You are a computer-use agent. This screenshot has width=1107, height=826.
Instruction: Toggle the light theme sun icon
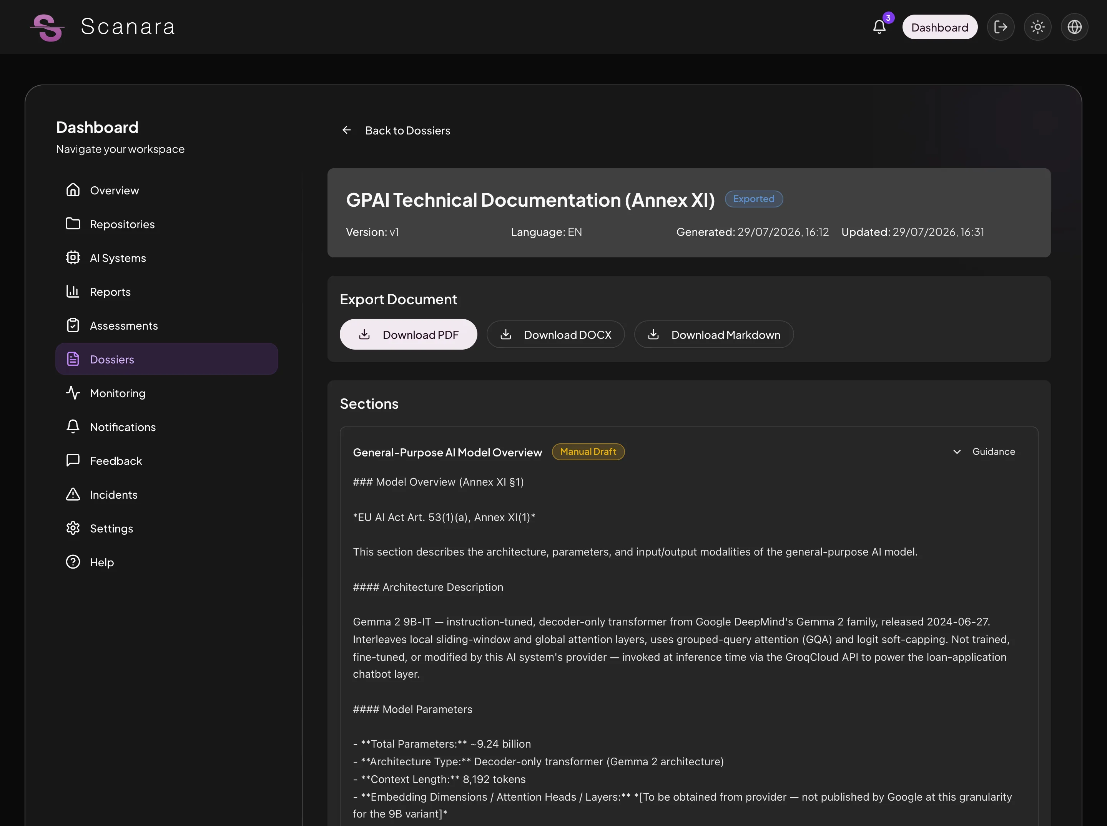pos(1037,27)
